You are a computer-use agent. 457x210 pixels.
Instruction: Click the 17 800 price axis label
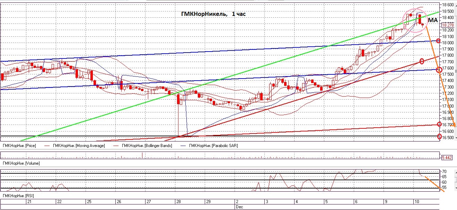tap(448, 55)
